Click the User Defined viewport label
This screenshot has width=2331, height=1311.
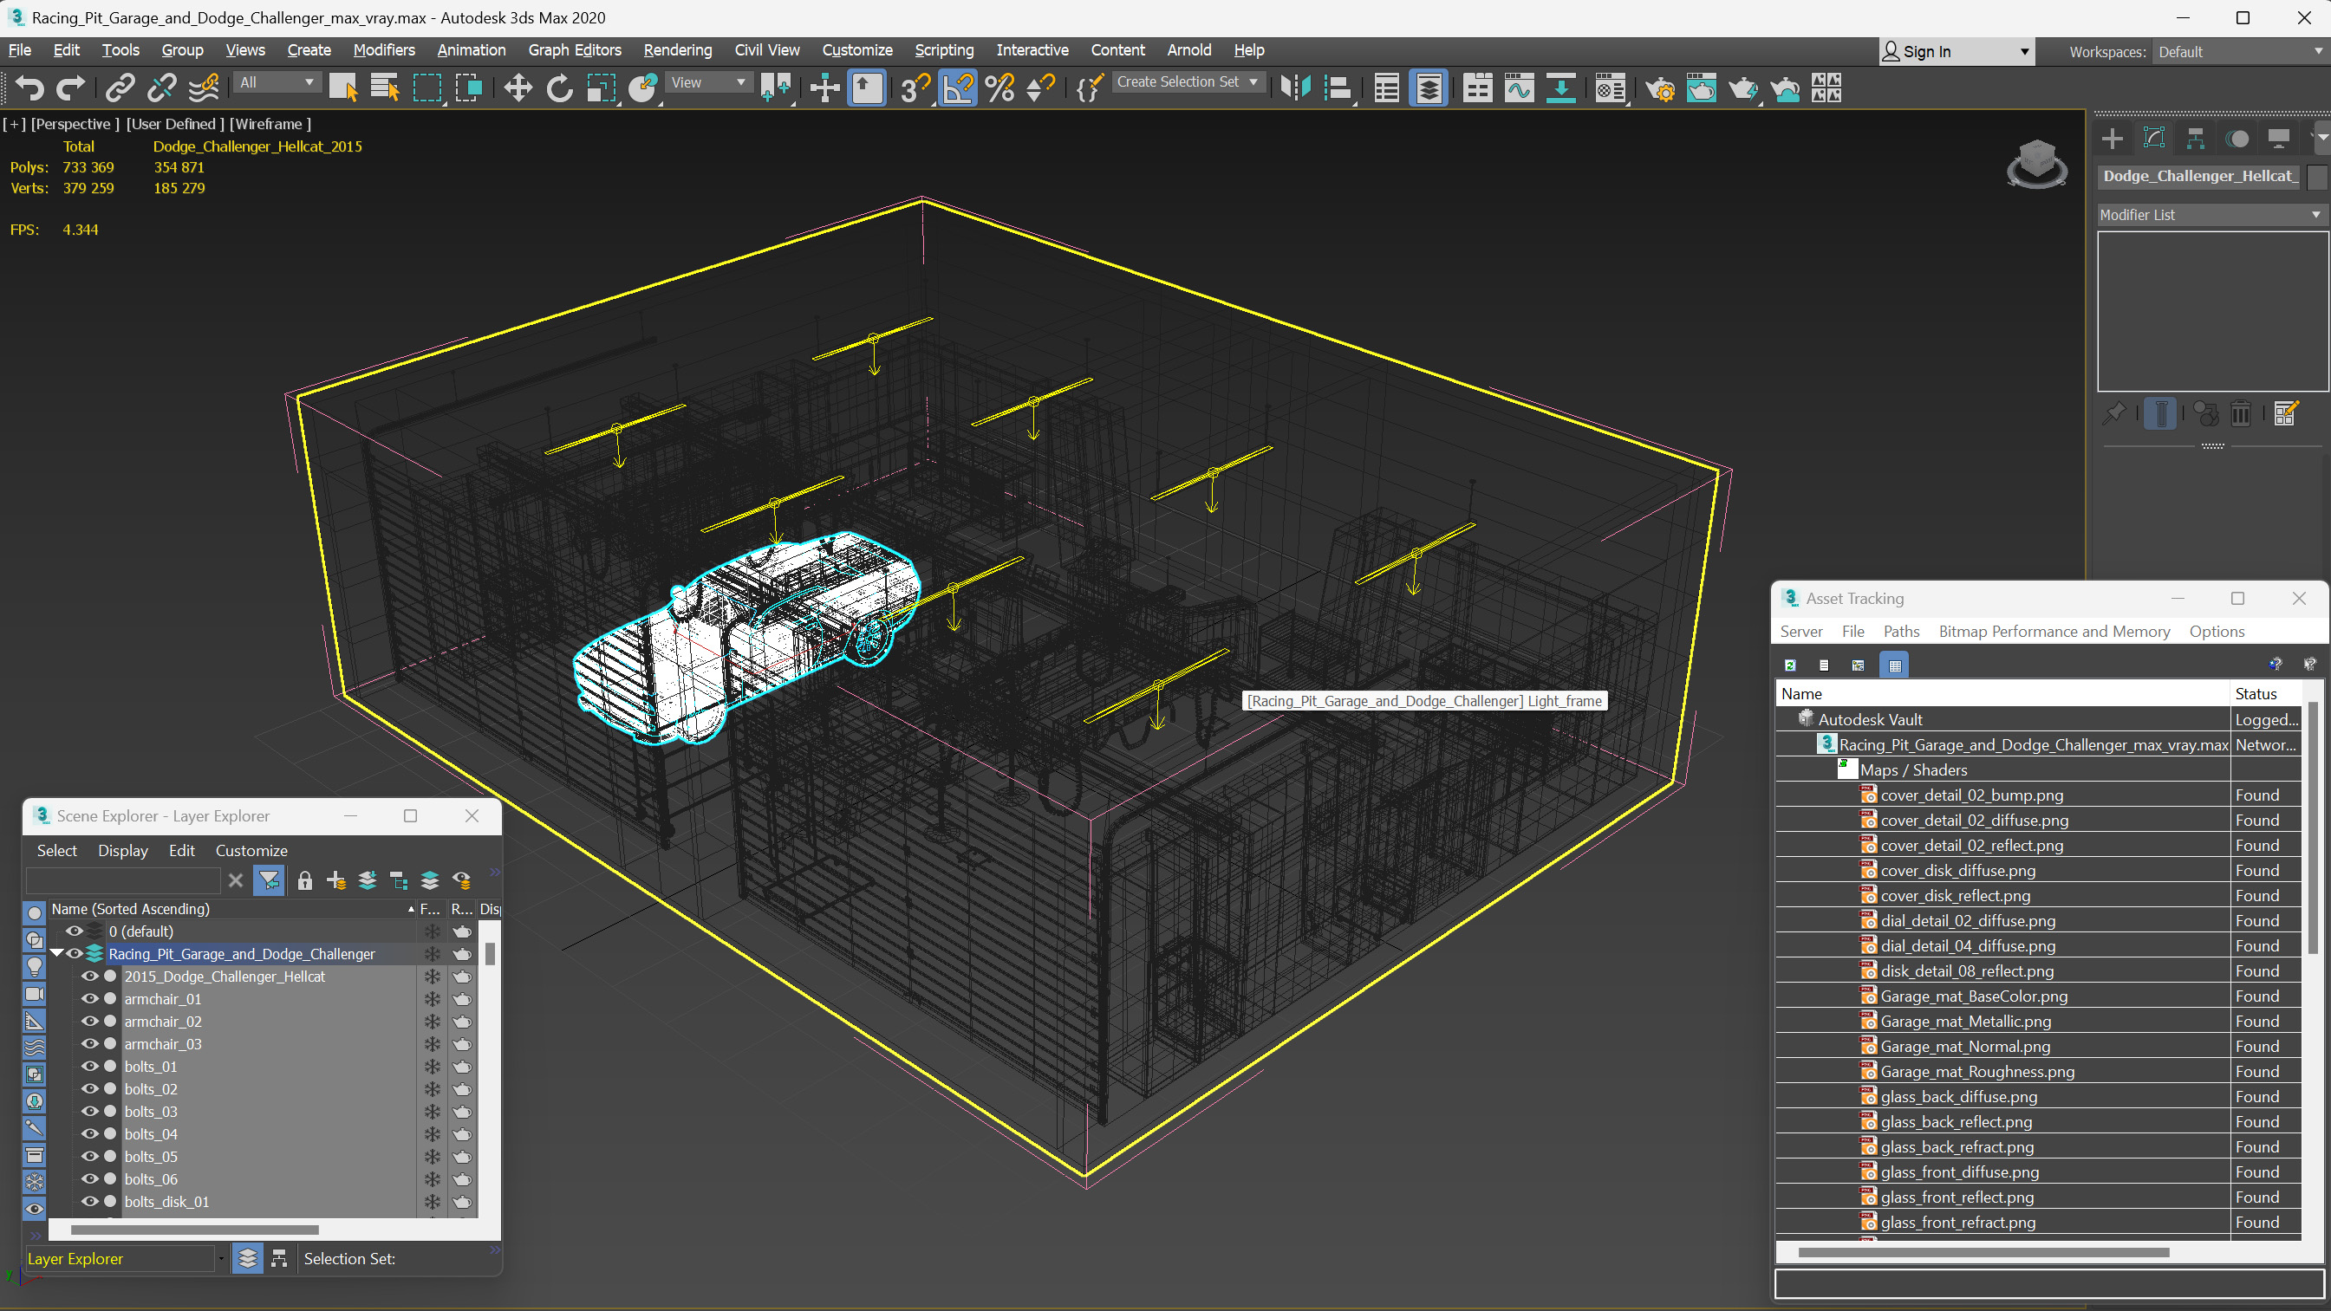[174, 124]
